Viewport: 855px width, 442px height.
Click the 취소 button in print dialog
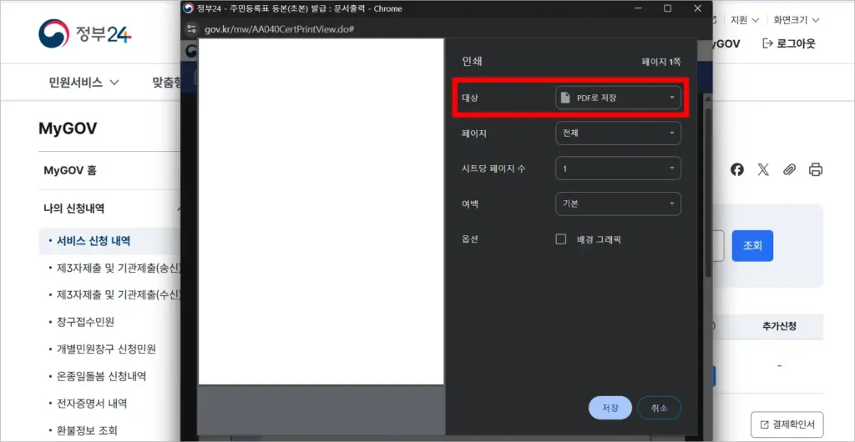point(660,408)
